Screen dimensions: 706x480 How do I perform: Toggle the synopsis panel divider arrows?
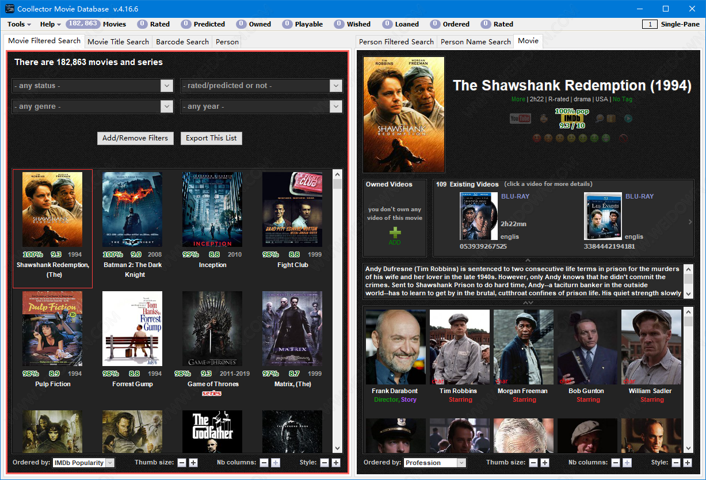[x=528, y=303]
